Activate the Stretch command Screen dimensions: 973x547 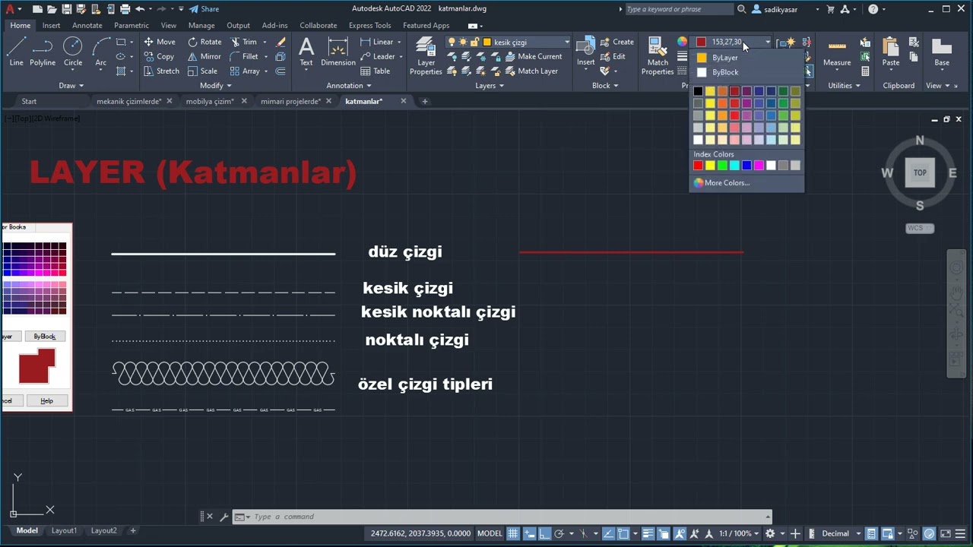tap(161, 71)
